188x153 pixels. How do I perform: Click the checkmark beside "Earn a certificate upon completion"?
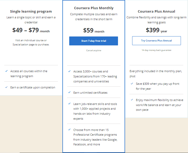(x=6, y=87)
